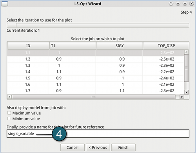Click the shade window double-chevron button
Viewport: 196px width, 154px height.
[x=171, y=4]
